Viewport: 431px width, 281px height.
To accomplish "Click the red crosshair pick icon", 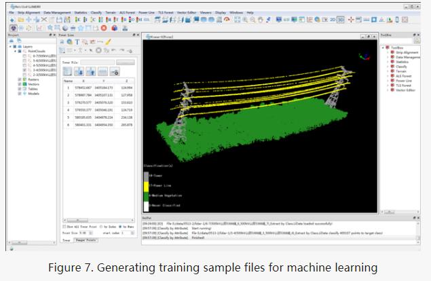I will [351, 20].
